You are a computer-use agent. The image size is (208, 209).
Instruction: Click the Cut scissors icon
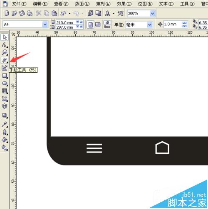click(39, 13)
